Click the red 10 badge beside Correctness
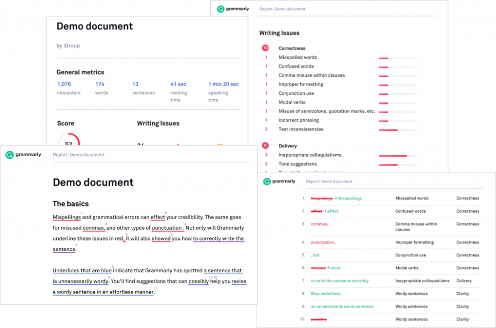 (x=265, y=48)
